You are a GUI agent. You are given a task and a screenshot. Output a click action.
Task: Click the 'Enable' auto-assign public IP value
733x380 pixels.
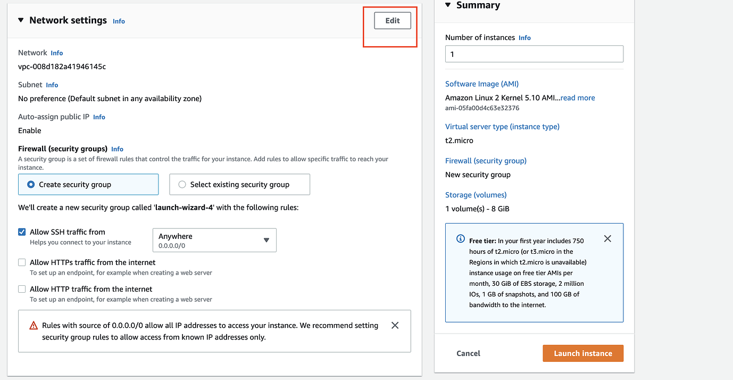pyautogui.click(x=30, y=131)
